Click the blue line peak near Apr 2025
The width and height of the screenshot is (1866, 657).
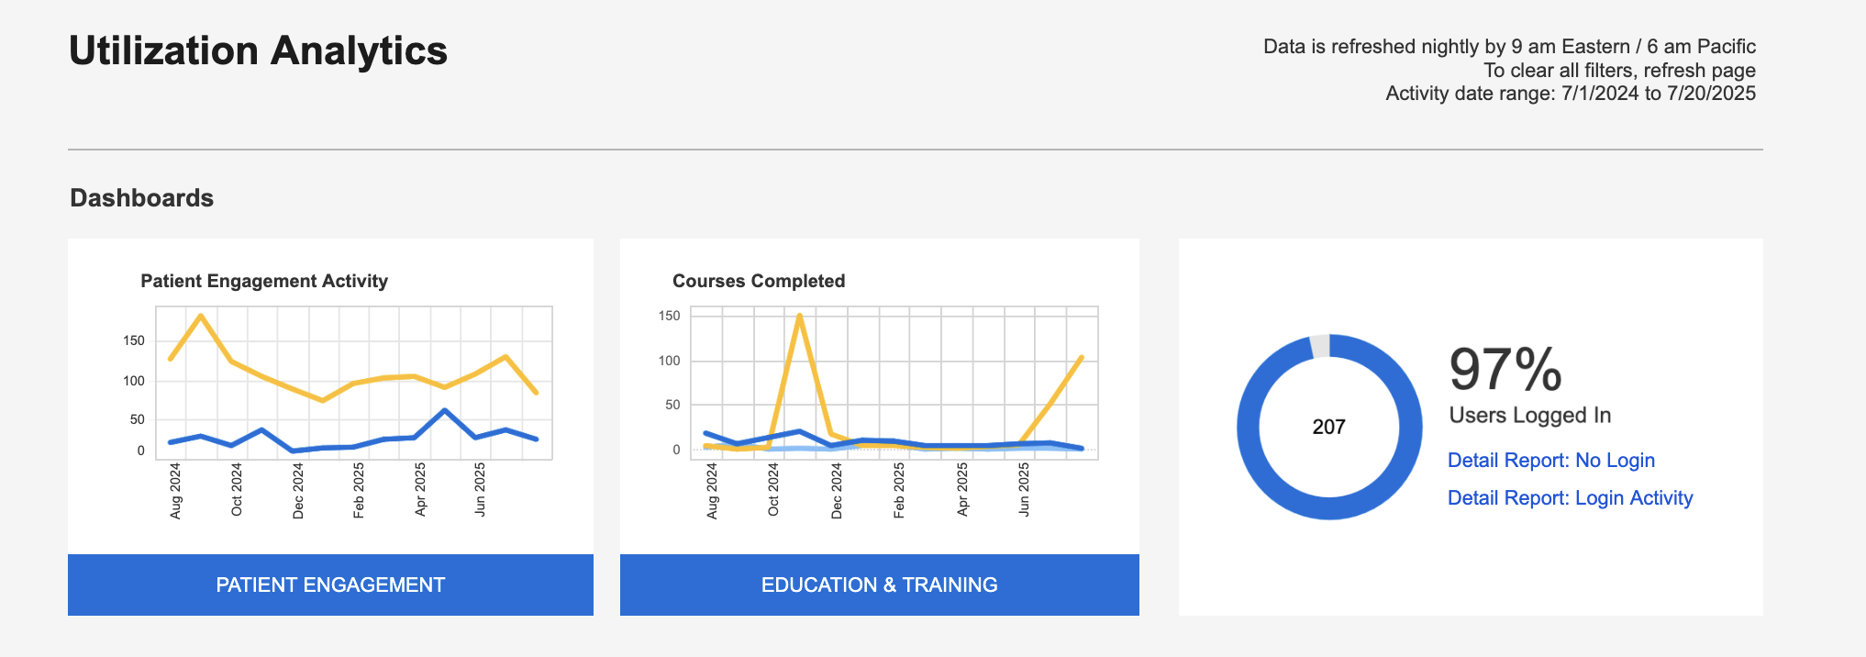coord(445,410)
